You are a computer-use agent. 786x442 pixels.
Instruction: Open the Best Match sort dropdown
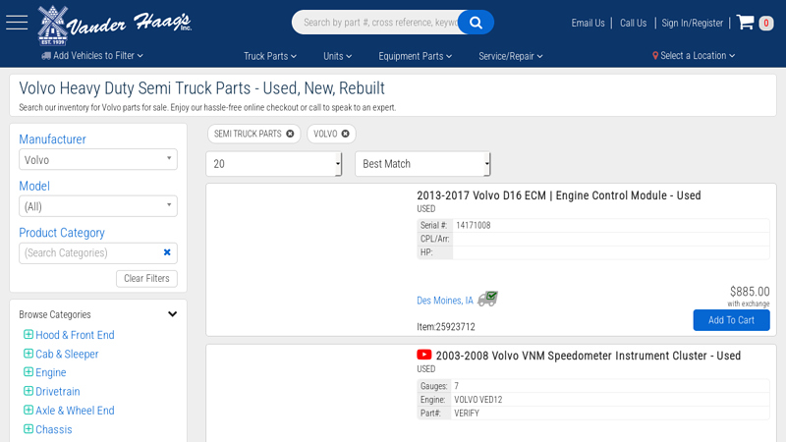[422, 164]
